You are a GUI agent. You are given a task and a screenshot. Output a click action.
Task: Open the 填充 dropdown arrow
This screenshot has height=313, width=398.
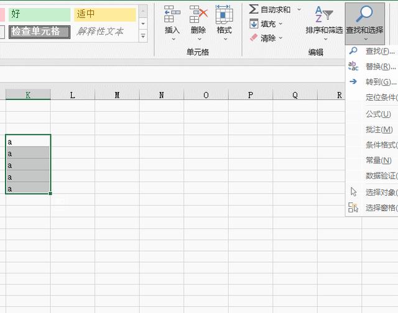(x=280, y=24)
